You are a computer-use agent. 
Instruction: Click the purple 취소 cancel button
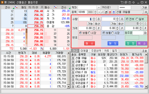coord(142,43)
